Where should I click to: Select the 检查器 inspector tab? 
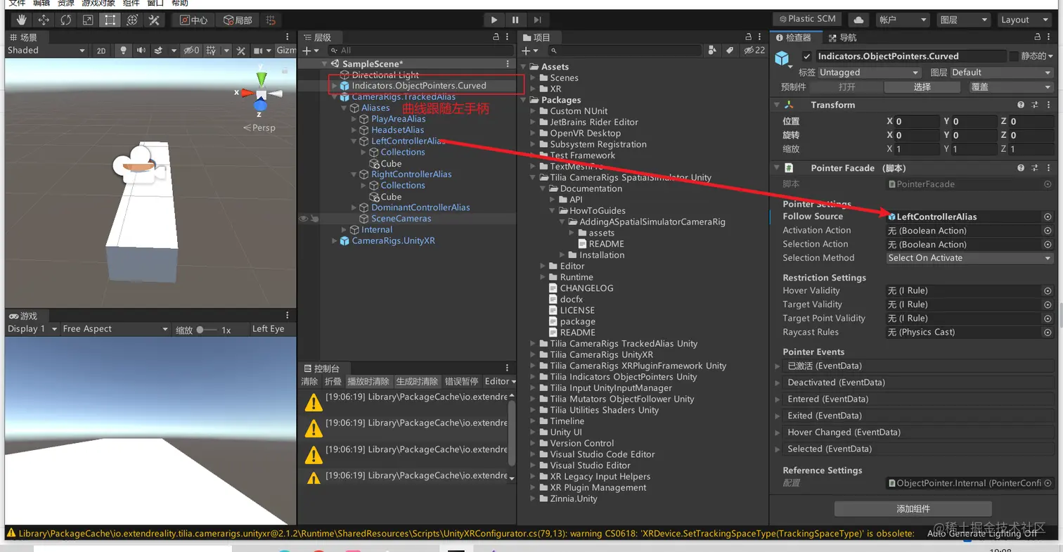click(x=793, y=38)
